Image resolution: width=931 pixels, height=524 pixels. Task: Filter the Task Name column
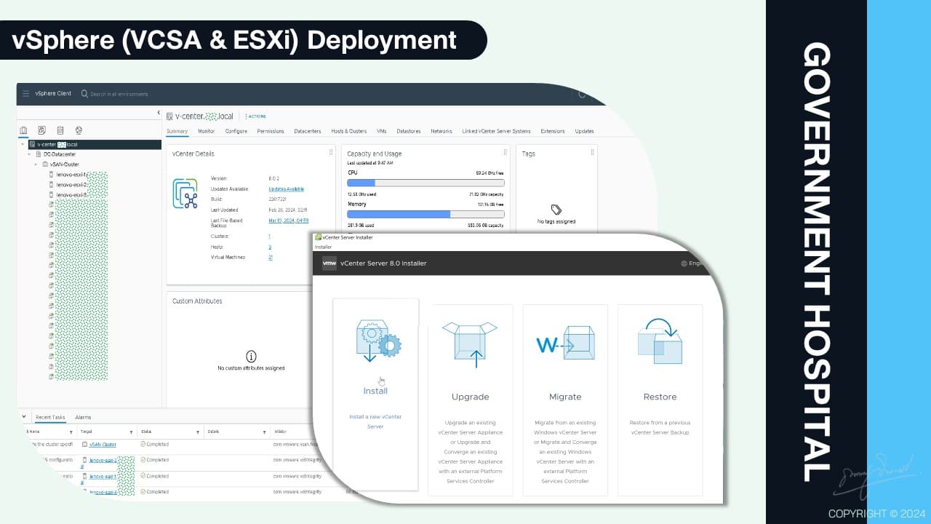(x=71, y=432)
